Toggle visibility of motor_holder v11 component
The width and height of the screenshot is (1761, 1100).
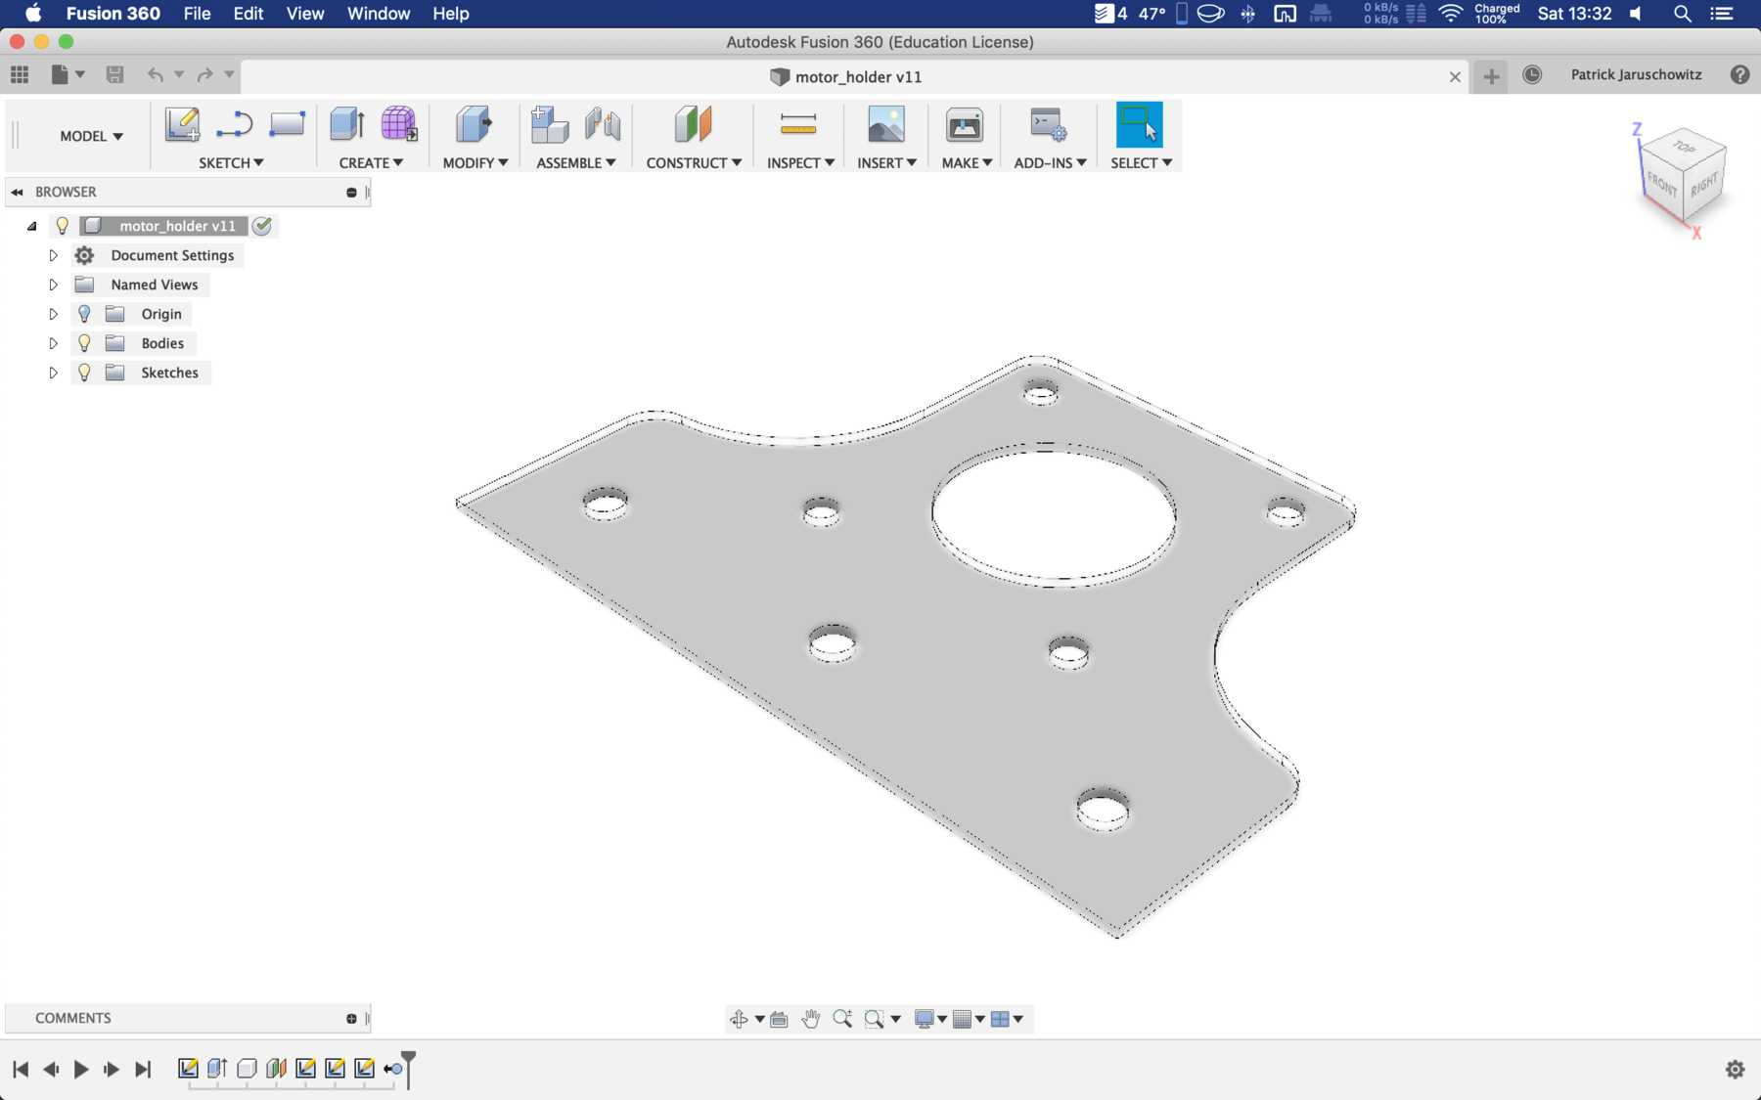tap(63, 226)
